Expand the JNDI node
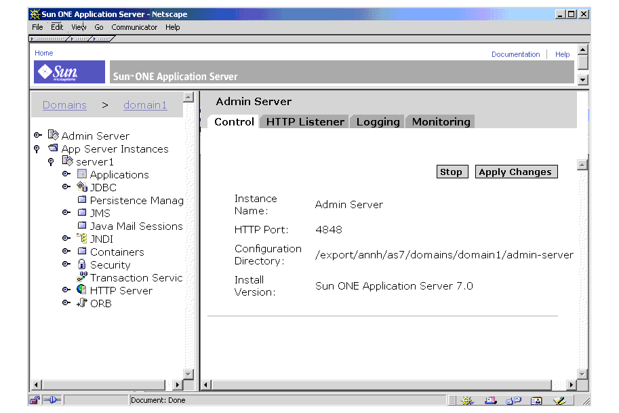The height and width of the screenshot is (413, 619). coord(66,238)
